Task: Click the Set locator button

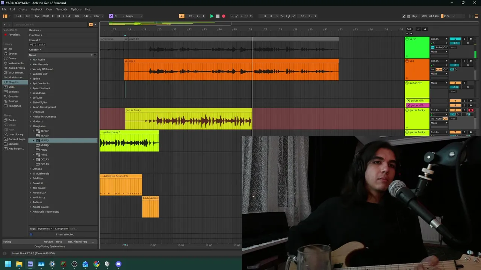Action: coord(409,29)
